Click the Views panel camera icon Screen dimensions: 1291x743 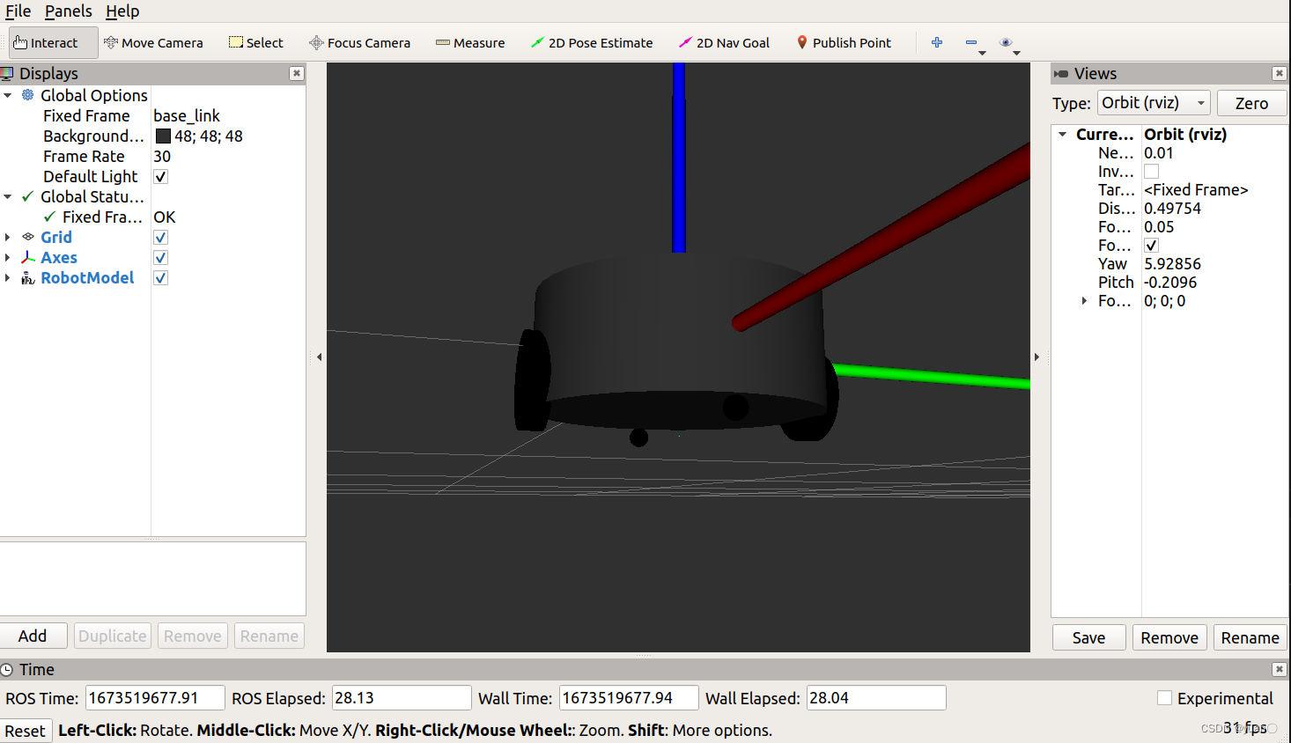[1061, 73]
